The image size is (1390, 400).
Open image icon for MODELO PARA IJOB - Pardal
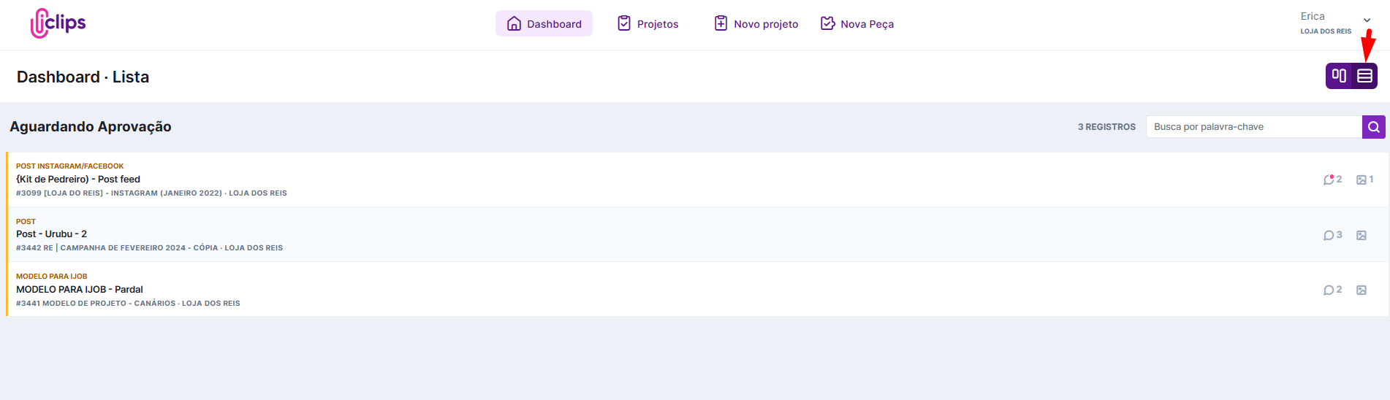click(1361, 290)
